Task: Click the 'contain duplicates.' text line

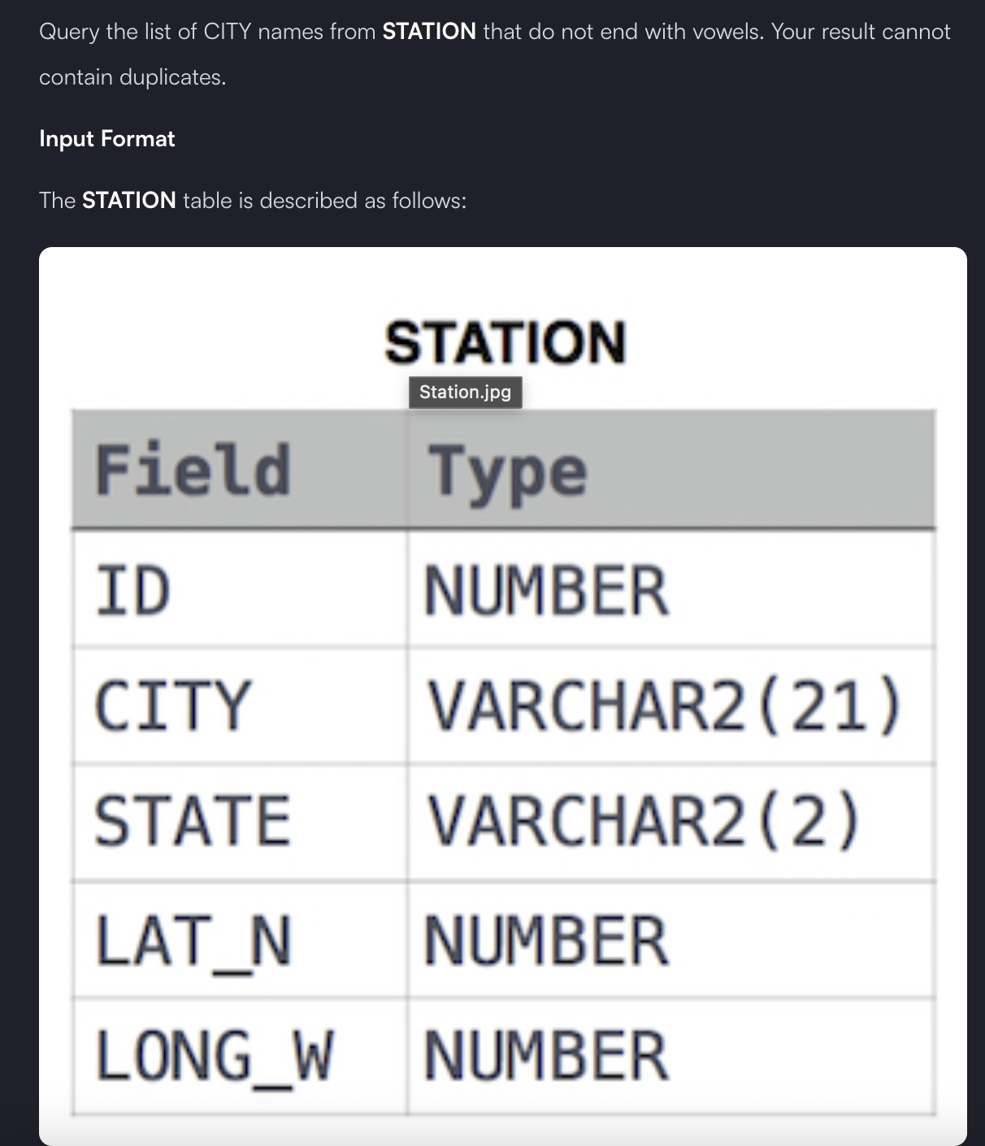Action: tap(132, 77)
